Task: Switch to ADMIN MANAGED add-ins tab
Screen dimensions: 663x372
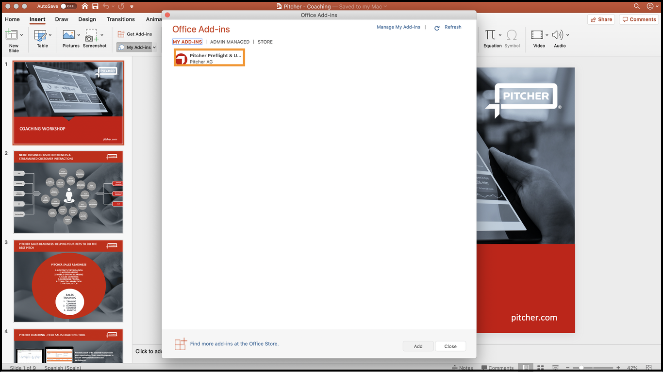Action: point(230,42)
